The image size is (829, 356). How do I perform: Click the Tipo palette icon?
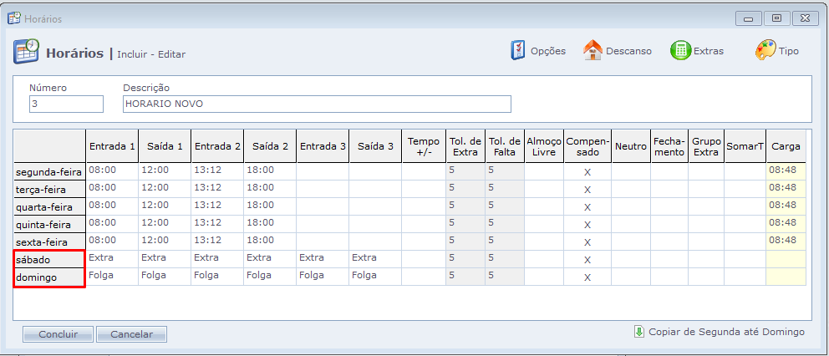765,50
